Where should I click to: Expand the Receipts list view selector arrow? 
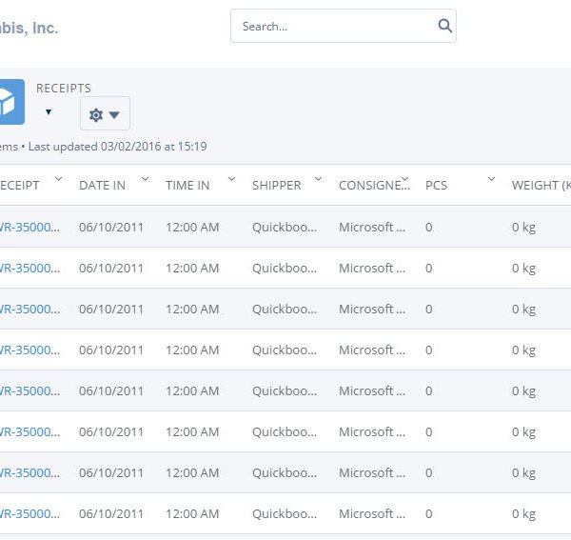point(49,111)
